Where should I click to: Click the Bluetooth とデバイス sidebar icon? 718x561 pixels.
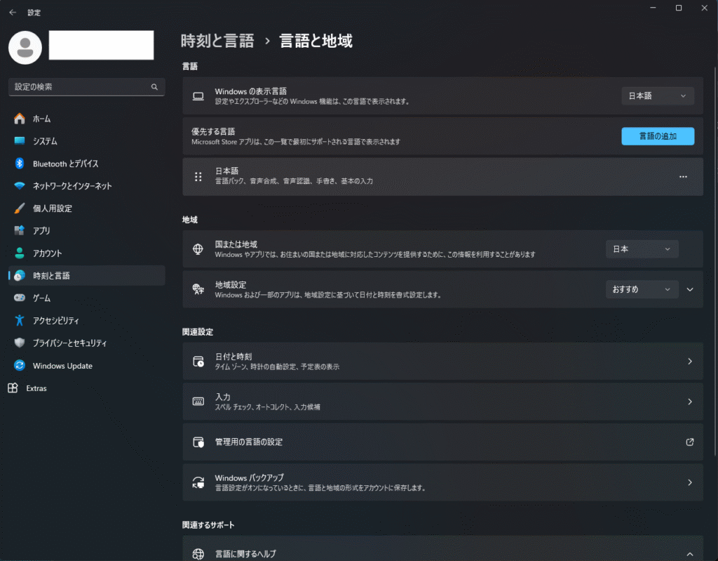(x=20, y=164)
